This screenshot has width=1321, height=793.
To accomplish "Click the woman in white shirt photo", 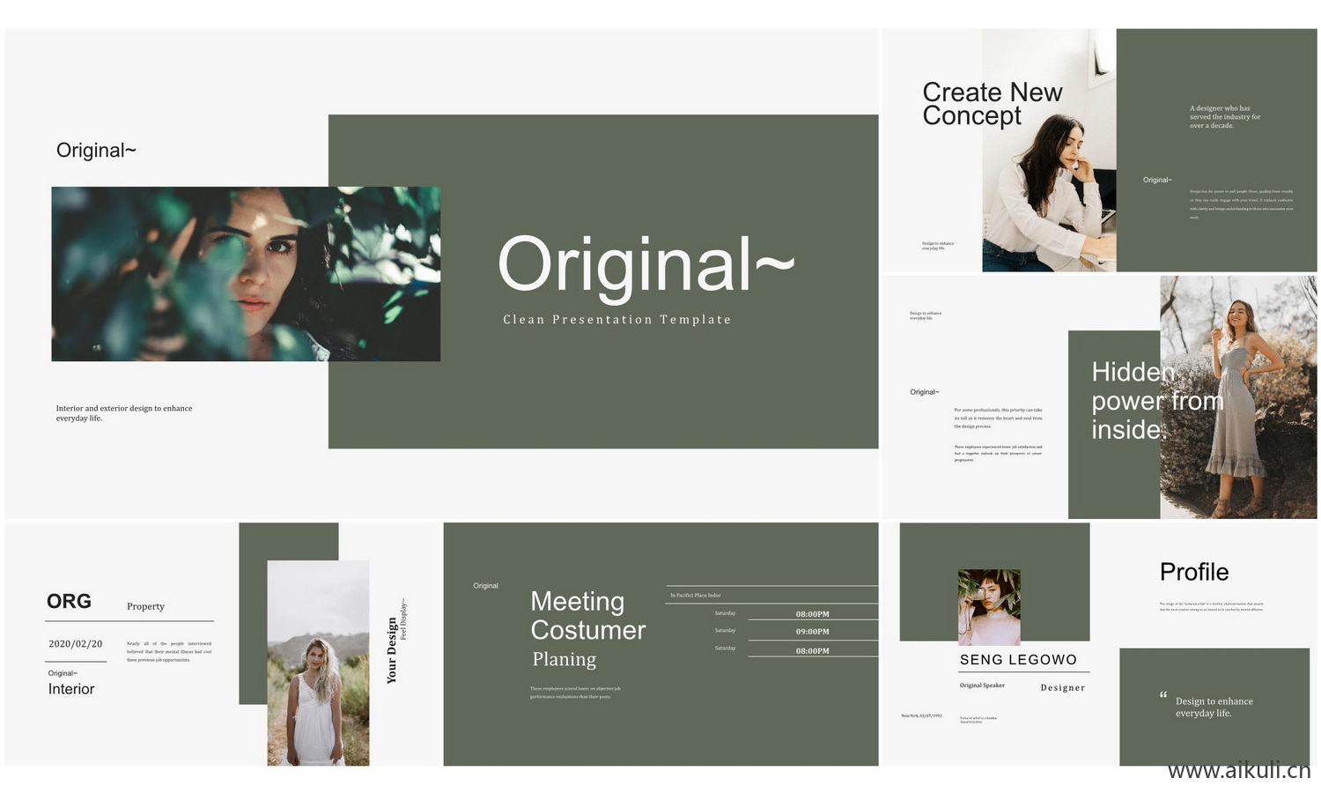I will [x=1048, y=176].
